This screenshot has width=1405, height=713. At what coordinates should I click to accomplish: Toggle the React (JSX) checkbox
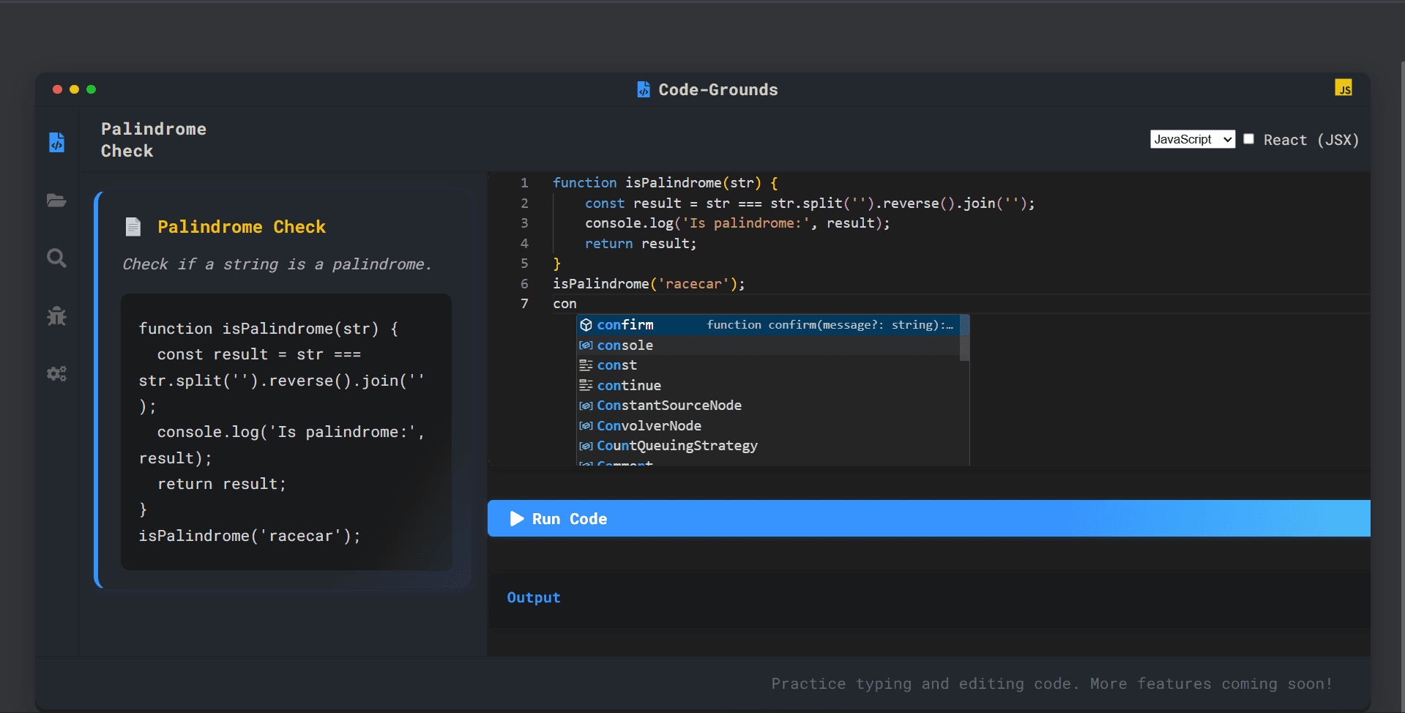pyautogui.click(x=1249, y=139)
